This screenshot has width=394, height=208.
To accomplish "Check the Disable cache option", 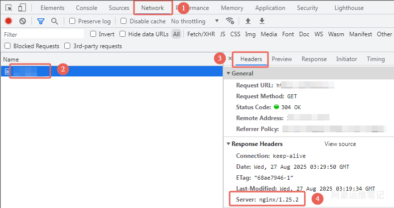I will pos(124,21).
